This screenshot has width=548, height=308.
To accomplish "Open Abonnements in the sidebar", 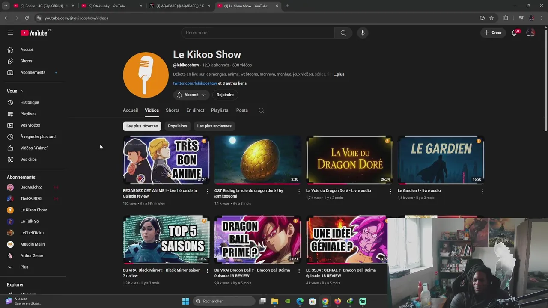I will click(x=33, y=73).
